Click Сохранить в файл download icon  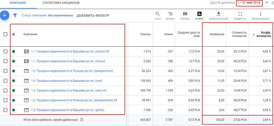[218, 15]
